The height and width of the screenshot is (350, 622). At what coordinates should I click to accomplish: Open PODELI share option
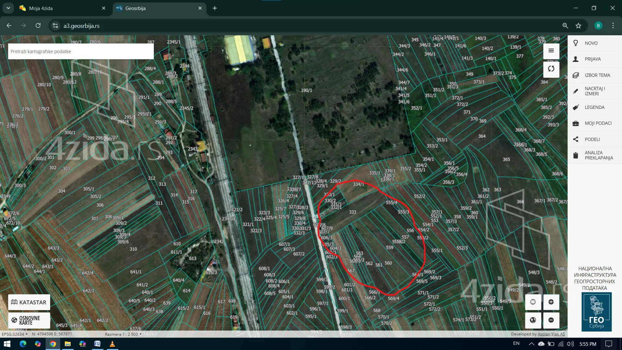pyautogui.click(x=592, y=139)
